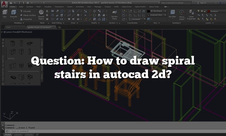Select the Move Gizmo tool
This screenshot has height=136, width=226.
tap(182, 14)
